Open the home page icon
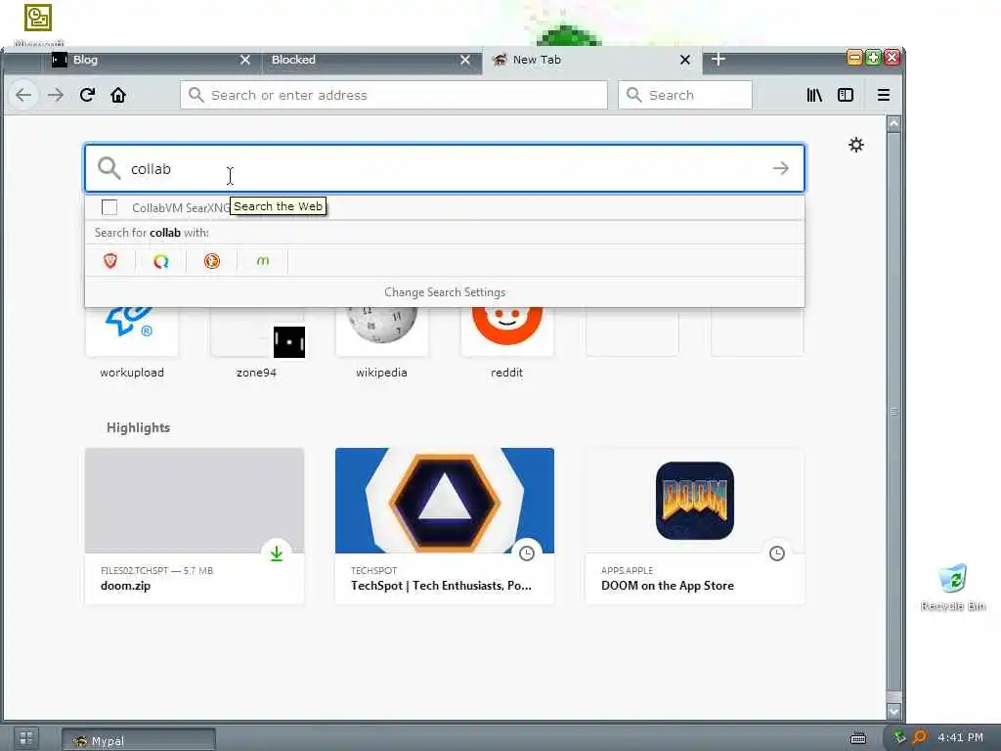This screenshot has height=751, width=1001. click(118, 95)
